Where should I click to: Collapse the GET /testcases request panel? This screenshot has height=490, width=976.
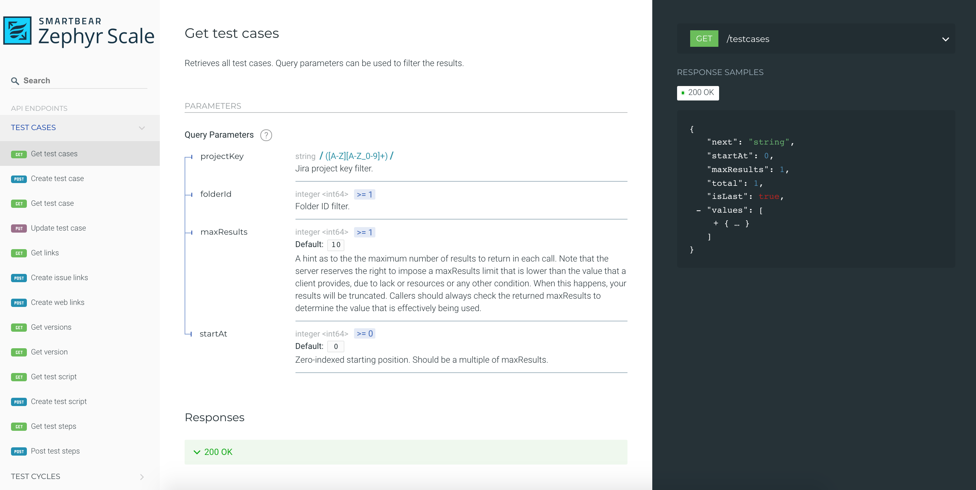tap(945, 39)
